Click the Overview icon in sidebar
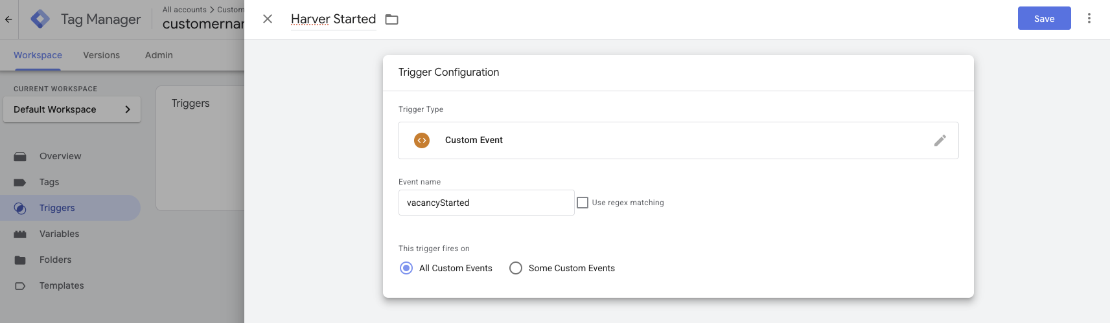The width and height of the screenshot is (1110, 323). click(x=20, y=157)
